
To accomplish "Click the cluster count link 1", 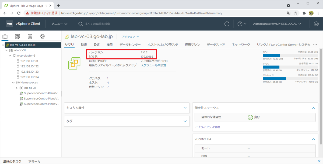I will 108,78.
